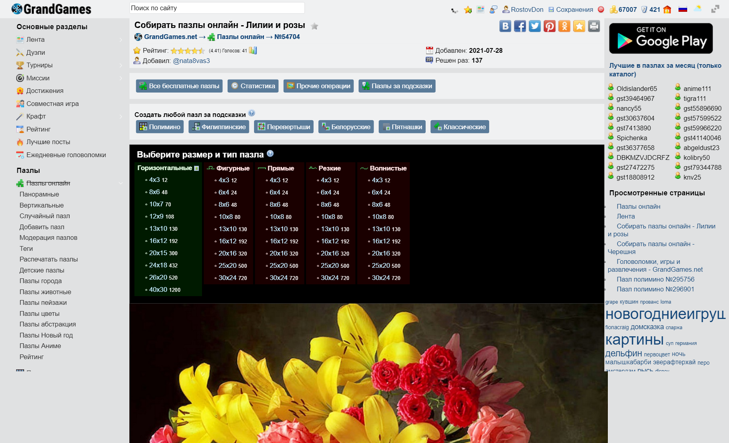Click the printer icon
The width and height of the screenshot is (729, 443).
594,26
